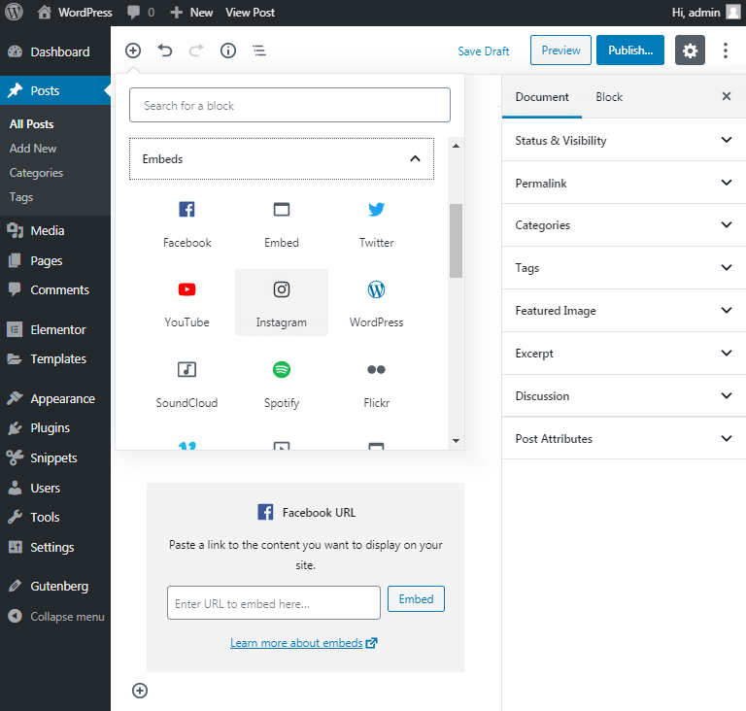
Task: Click the Publish… button
Action: click(x=630, y=50)
